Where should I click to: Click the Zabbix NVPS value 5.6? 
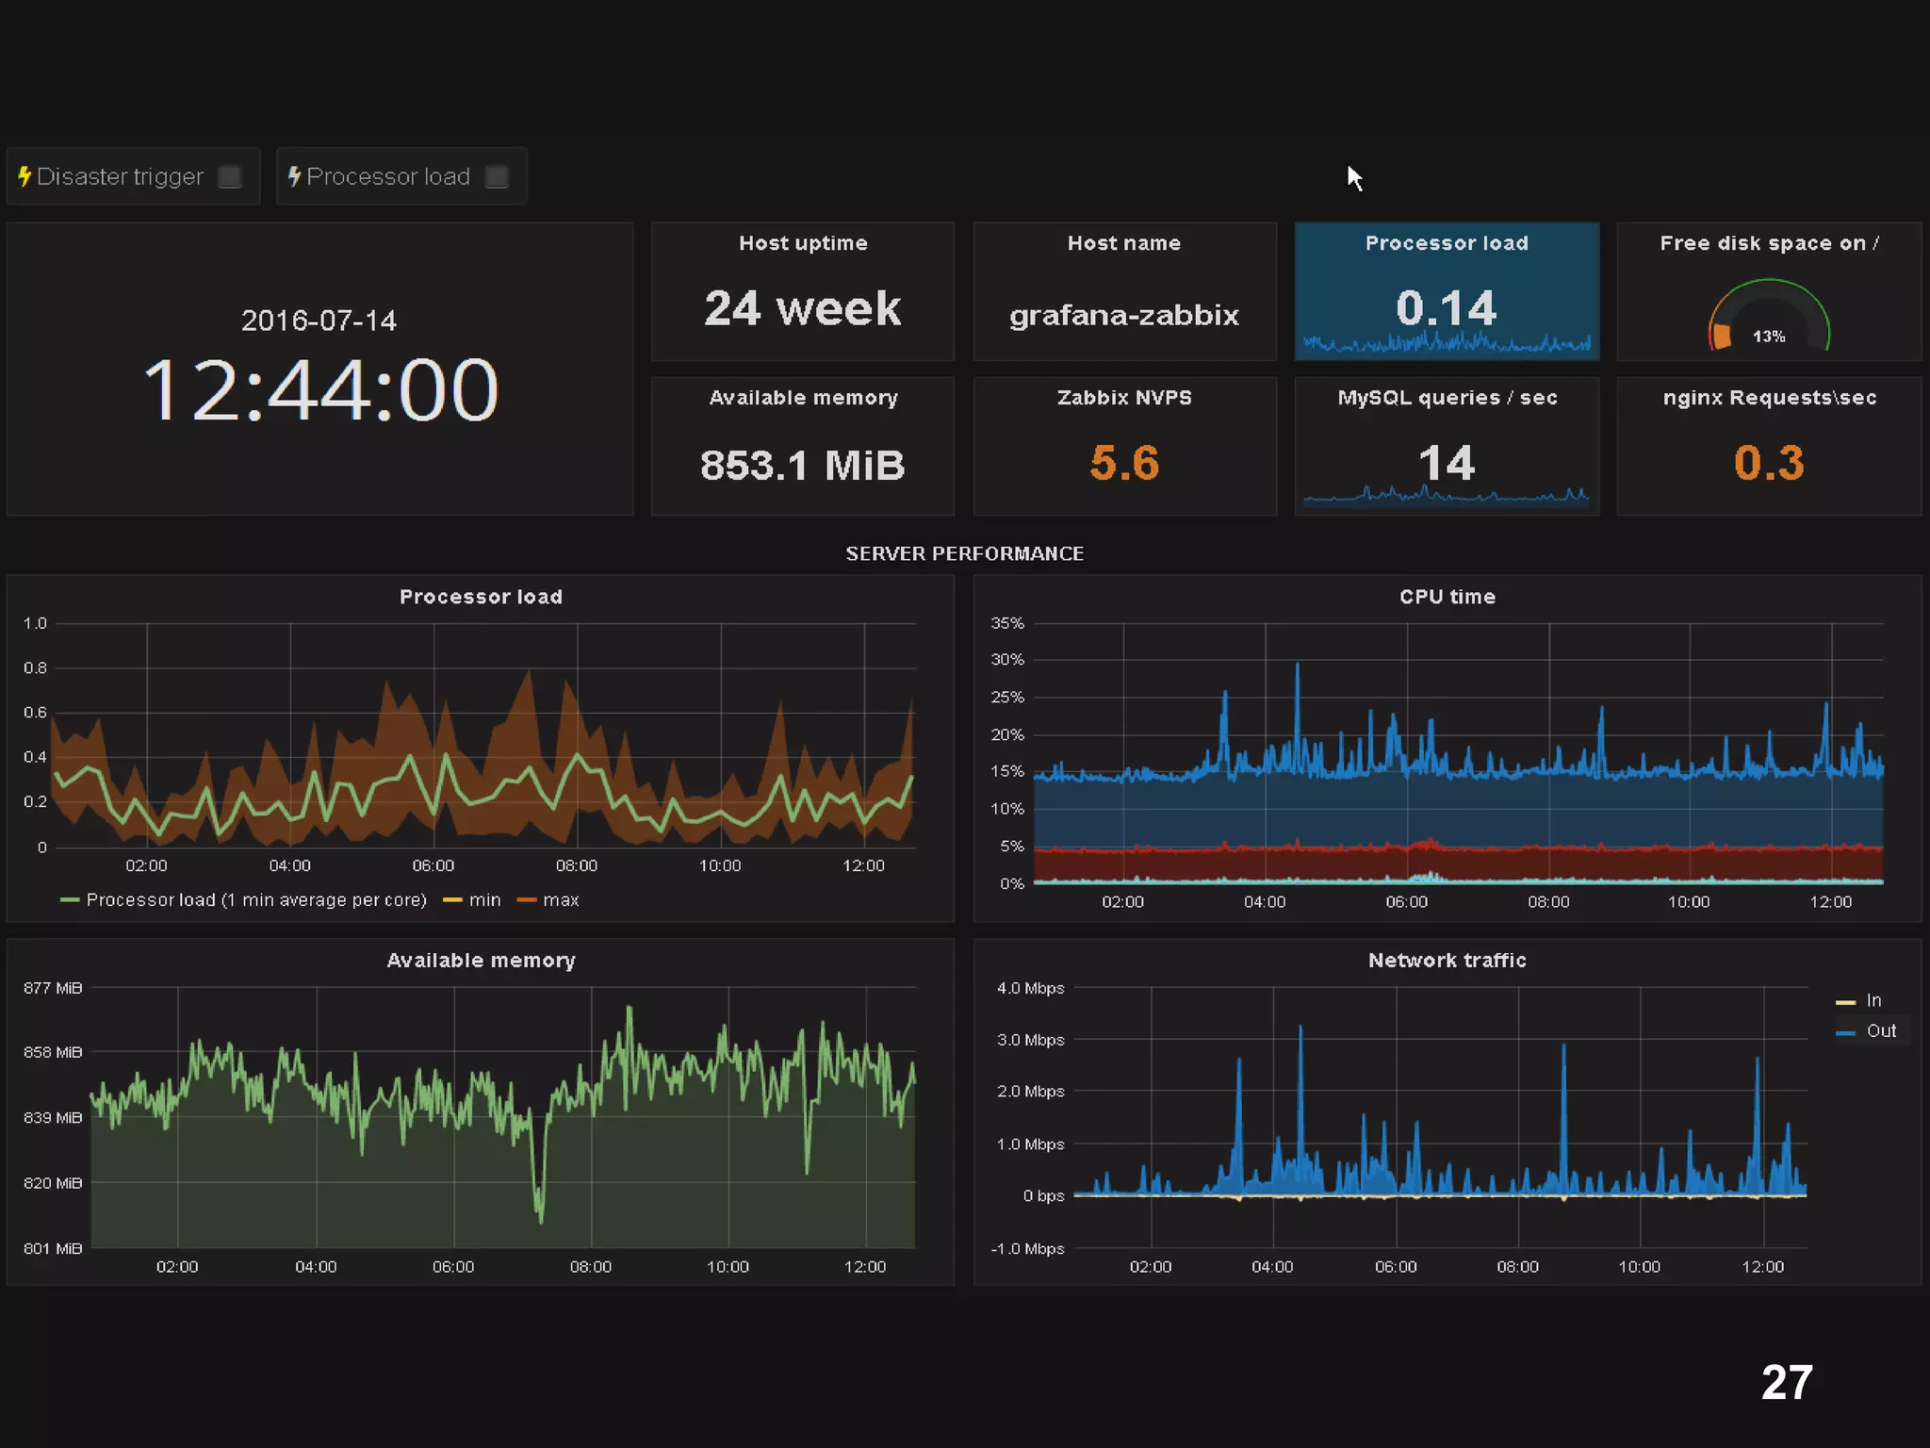coord(1123,463)
